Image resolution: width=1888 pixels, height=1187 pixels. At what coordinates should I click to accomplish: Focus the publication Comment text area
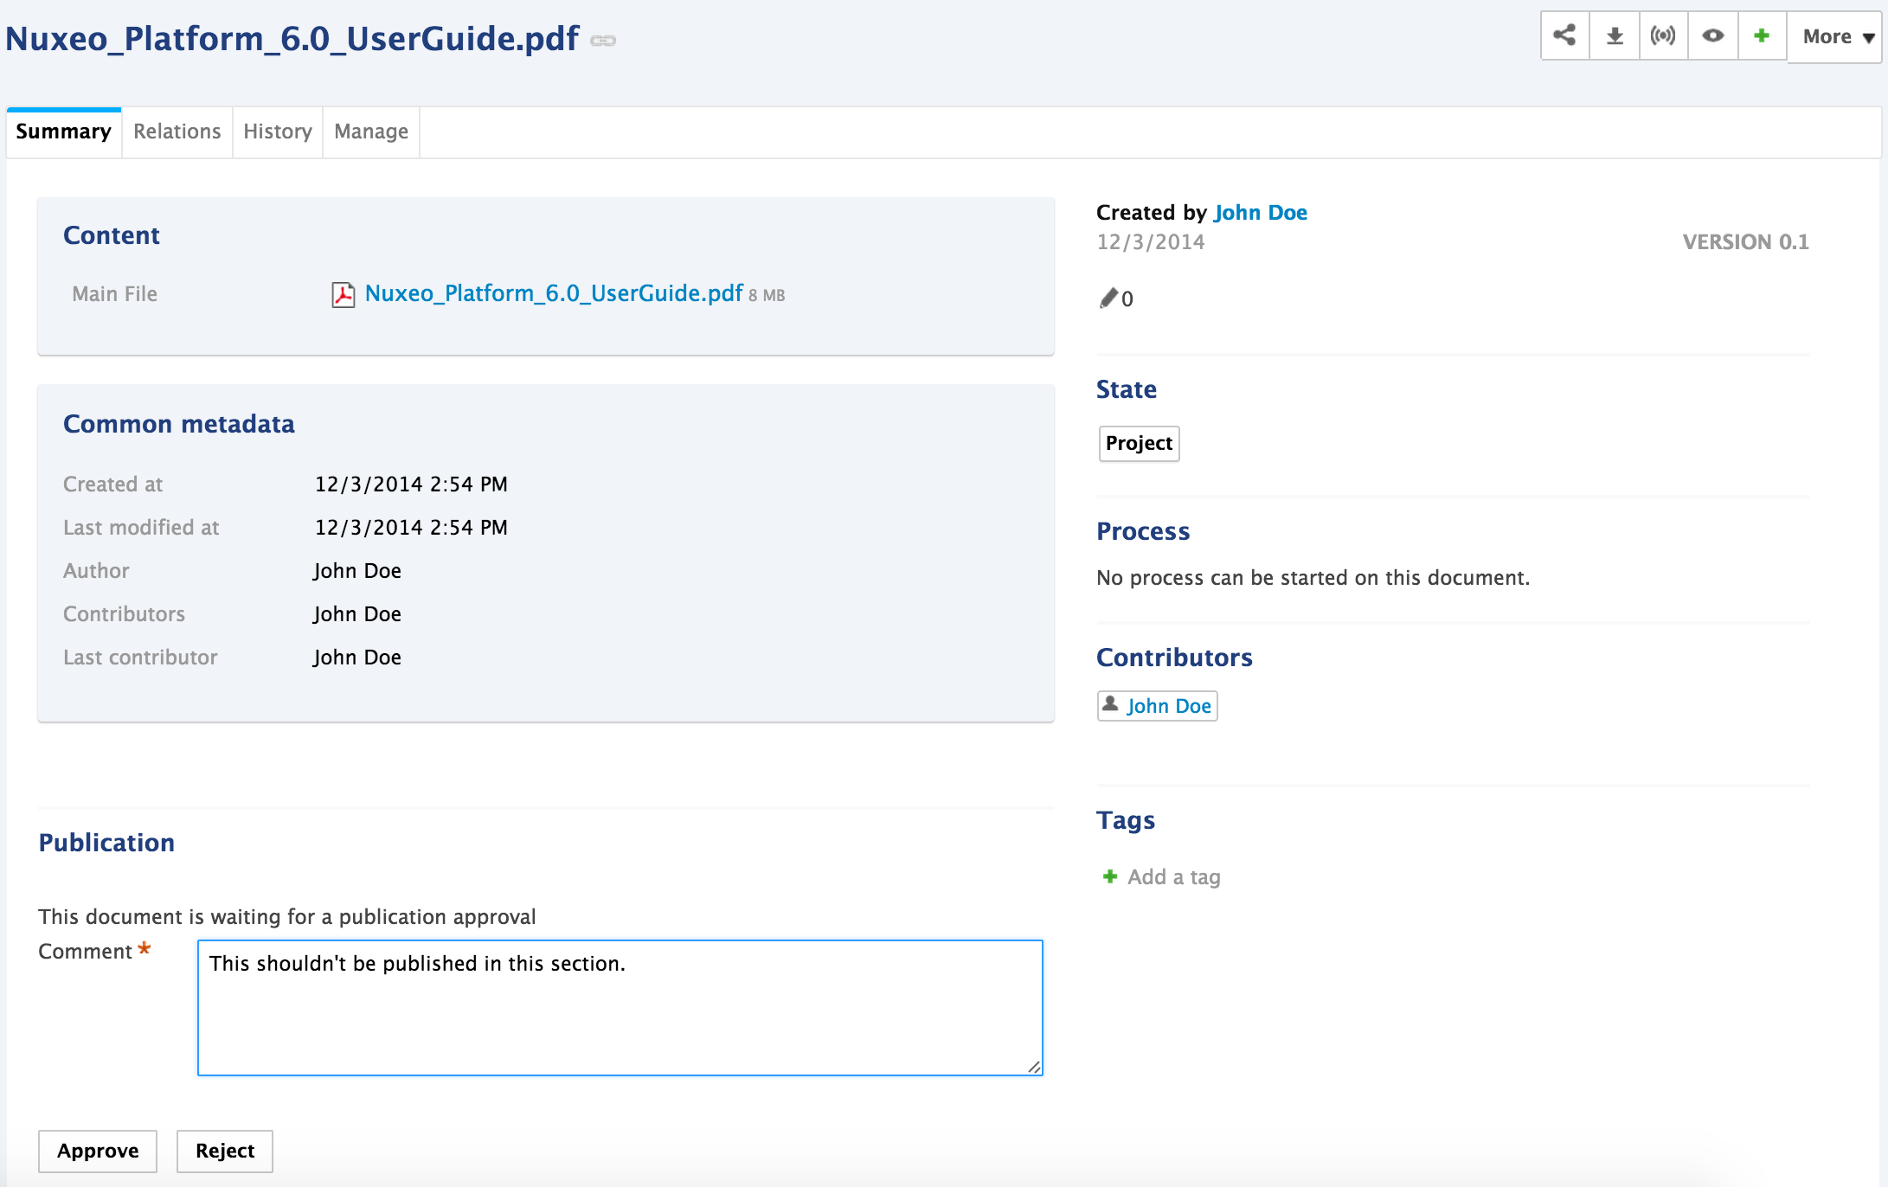point(620,1007)
